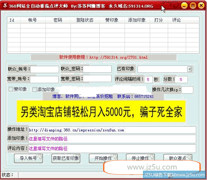The width and height of the screenshot is (207, 180).
Task: Click the 密码 column header
Action: click(x=58, y=20)
